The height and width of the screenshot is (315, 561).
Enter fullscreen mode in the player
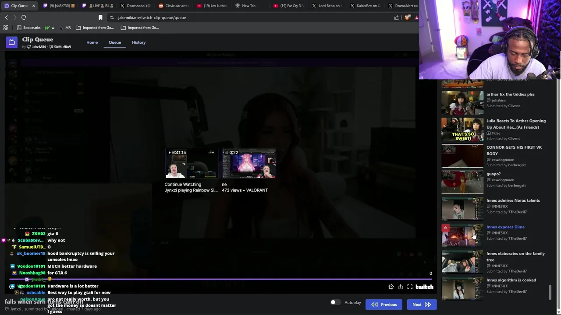click(x=410, y=287)
